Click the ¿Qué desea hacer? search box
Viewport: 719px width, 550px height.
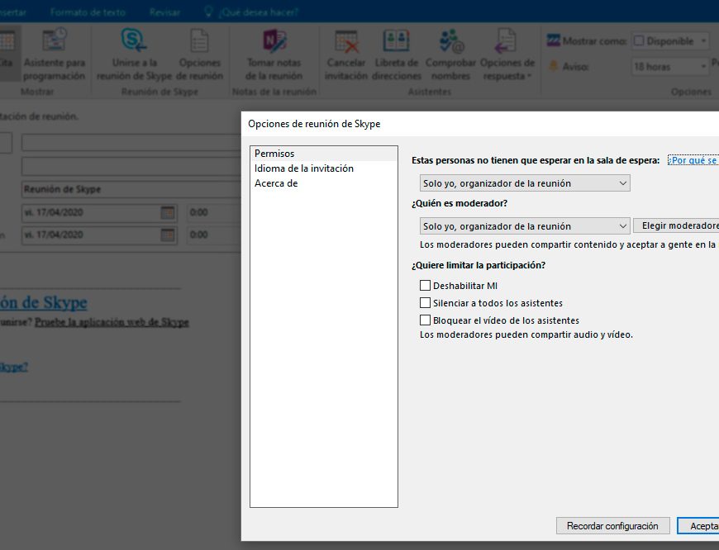258,12
